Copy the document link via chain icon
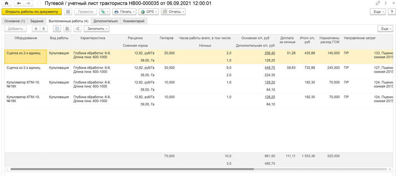Screen dimensions: 396x176 (x=377, y=3)
